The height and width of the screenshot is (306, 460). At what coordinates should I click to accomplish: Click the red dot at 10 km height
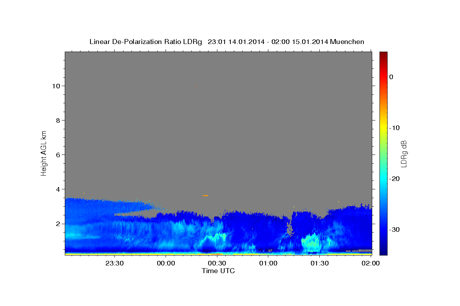pos(197,86)
